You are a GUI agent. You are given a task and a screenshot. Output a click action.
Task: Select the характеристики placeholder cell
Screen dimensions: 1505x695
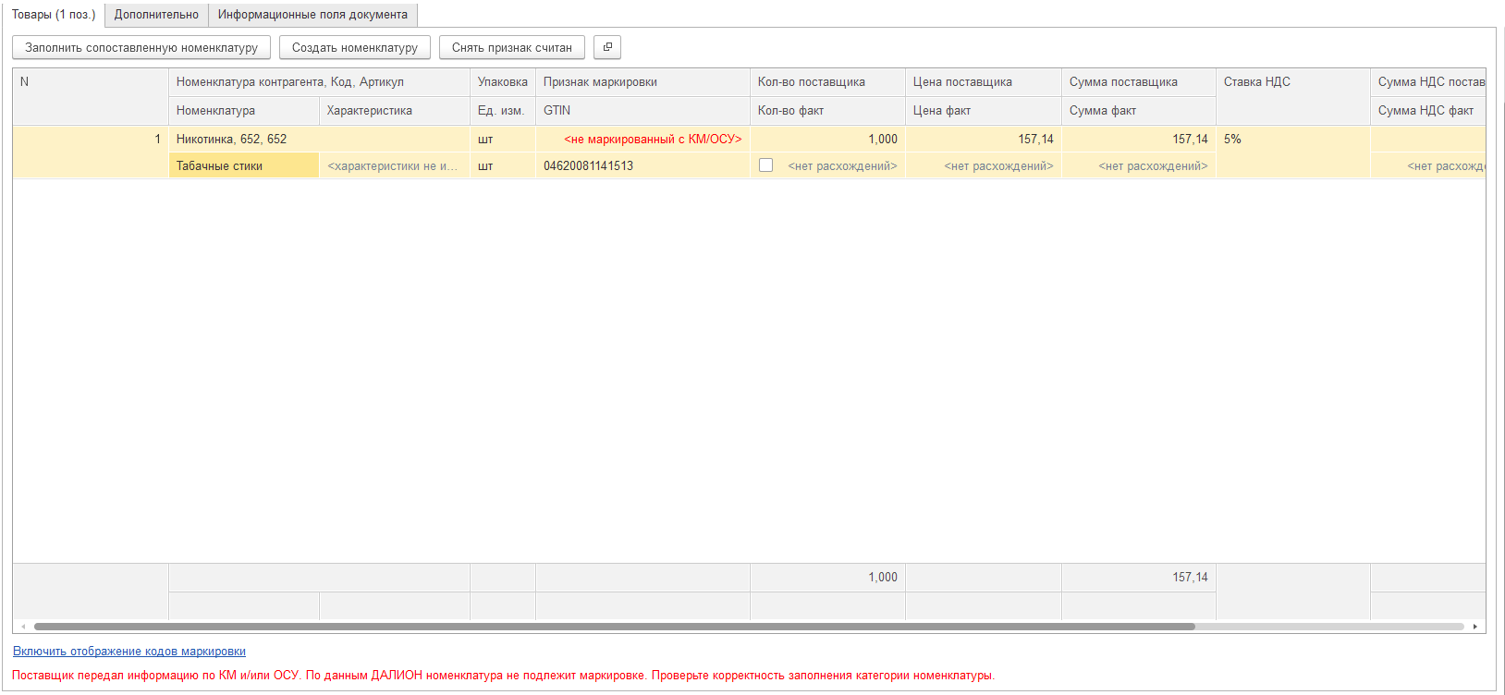click(393, 166)
